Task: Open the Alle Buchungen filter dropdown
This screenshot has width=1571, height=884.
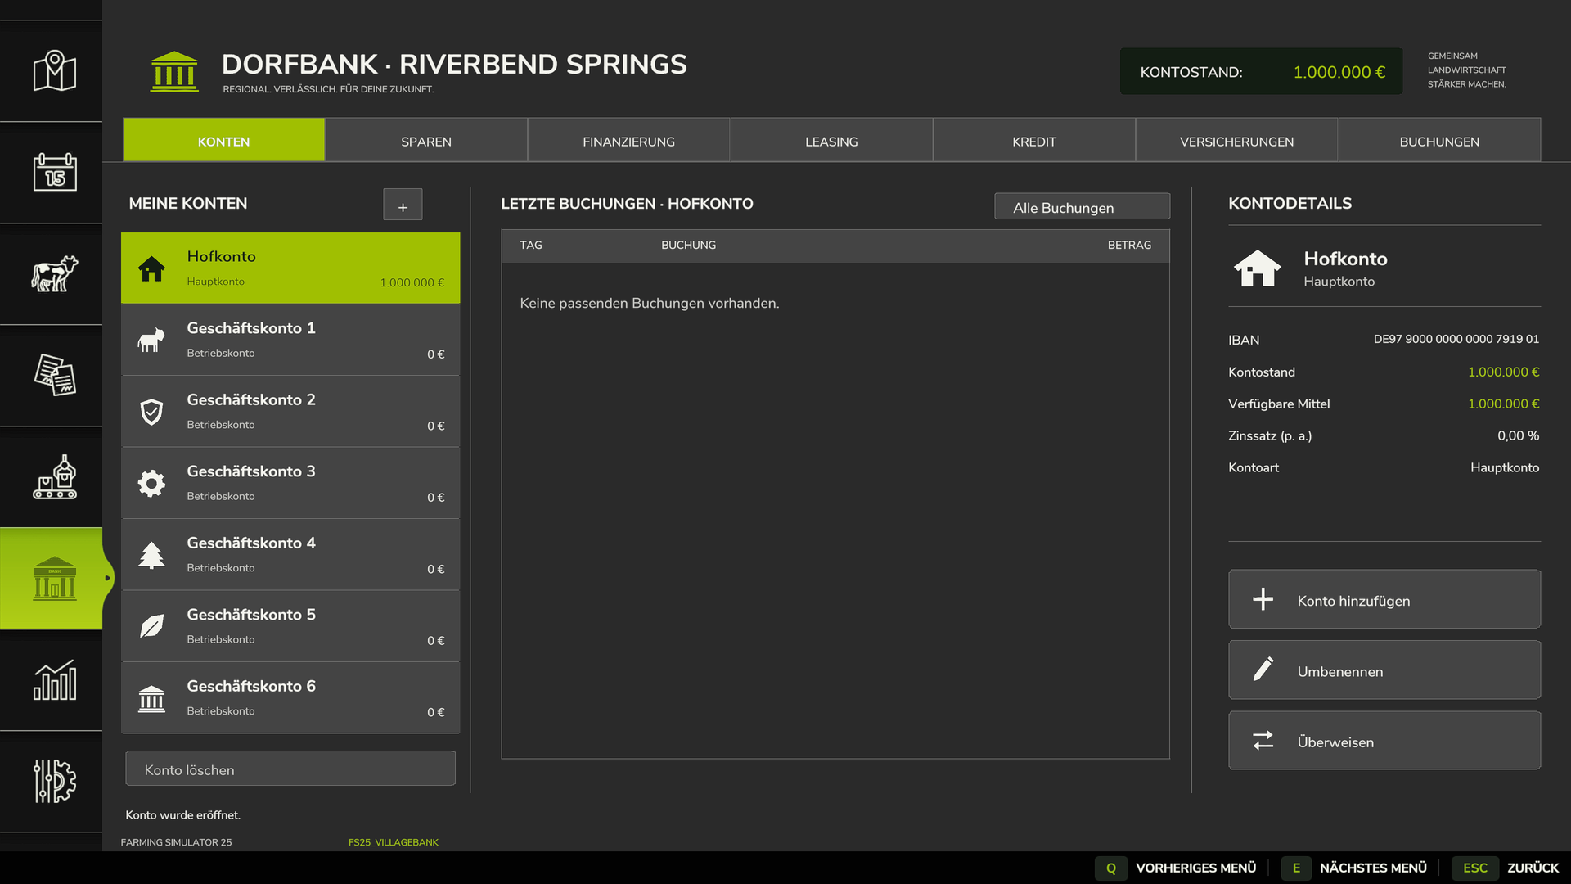Action: (1082, 207)
